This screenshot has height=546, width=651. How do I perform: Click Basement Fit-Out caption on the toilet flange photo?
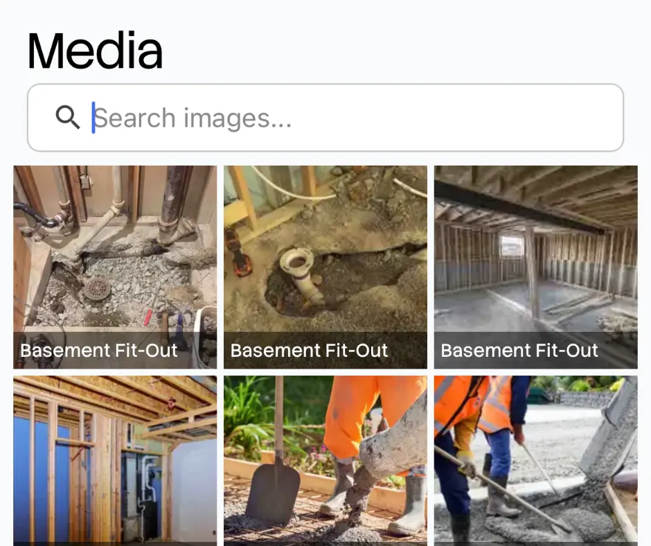[x=310, y=351]
